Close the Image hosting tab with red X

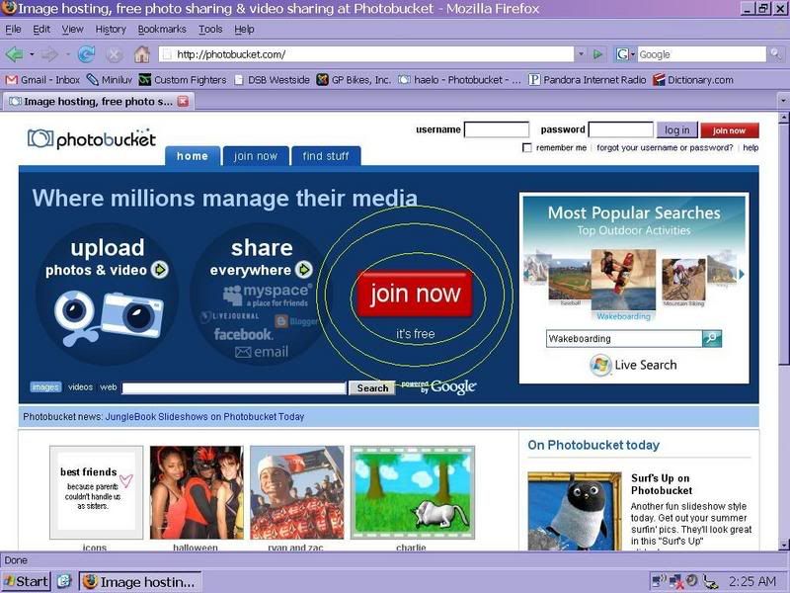tap(183, 101)
